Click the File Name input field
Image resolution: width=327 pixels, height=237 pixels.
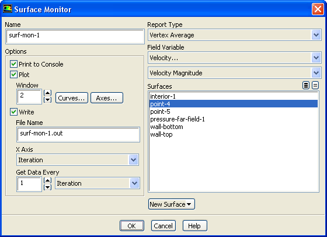tap(78, 134)
